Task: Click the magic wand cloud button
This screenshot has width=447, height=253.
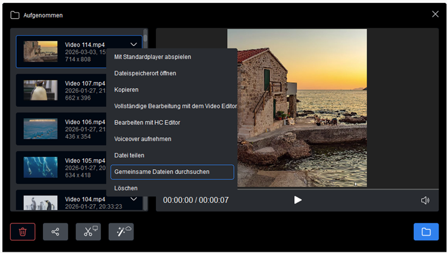Action: point(121,232)
